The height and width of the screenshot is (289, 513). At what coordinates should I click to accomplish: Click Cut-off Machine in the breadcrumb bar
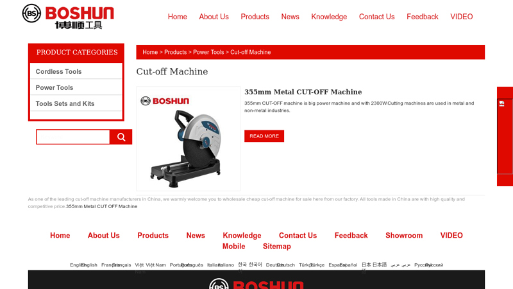coord(250,52)
